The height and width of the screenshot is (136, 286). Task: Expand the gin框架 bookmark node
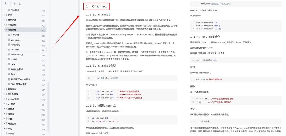coord(4,104)
